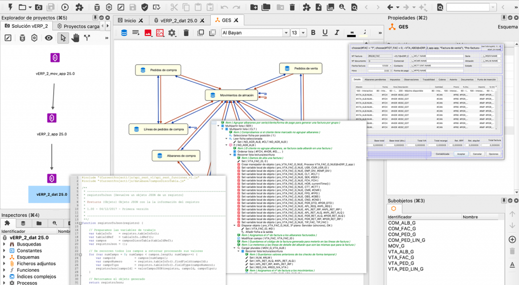Viewport: 519px width, 285px height.
Task: Toggle bold text formatting
Action: pos(313,32)
